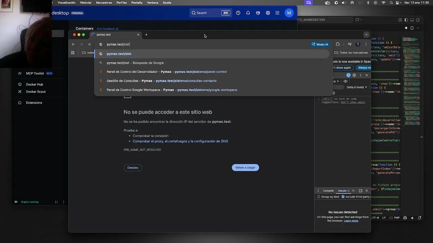Image resolution: width=433 pixels, height=243 pixels.
Task: Focus the Docker Desktop Search box
Action: pyautogui.click(x=210, y=13)
